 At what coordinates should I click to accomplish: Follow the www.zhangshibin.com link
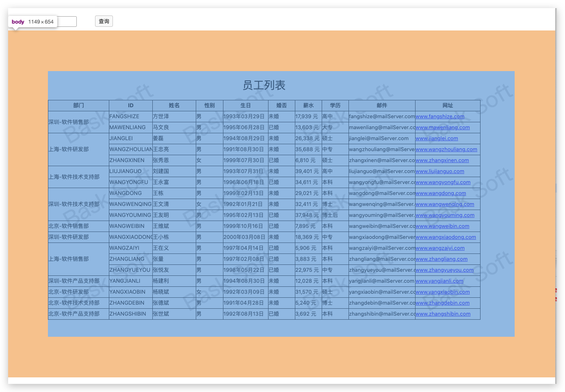[x=443, y=314]
